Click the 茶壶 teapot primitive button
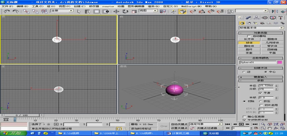The image size is (287, 136). 249,53
